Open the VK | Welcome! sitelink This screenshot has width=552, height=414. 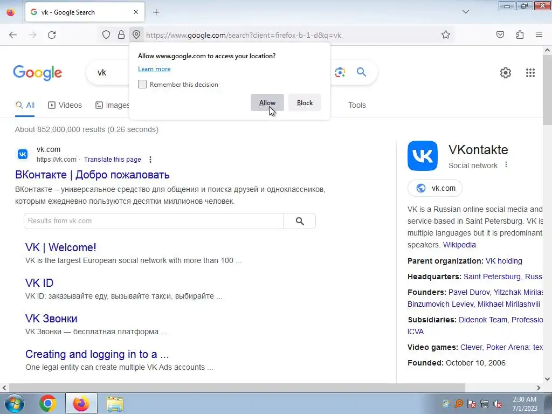click(60, 247)
